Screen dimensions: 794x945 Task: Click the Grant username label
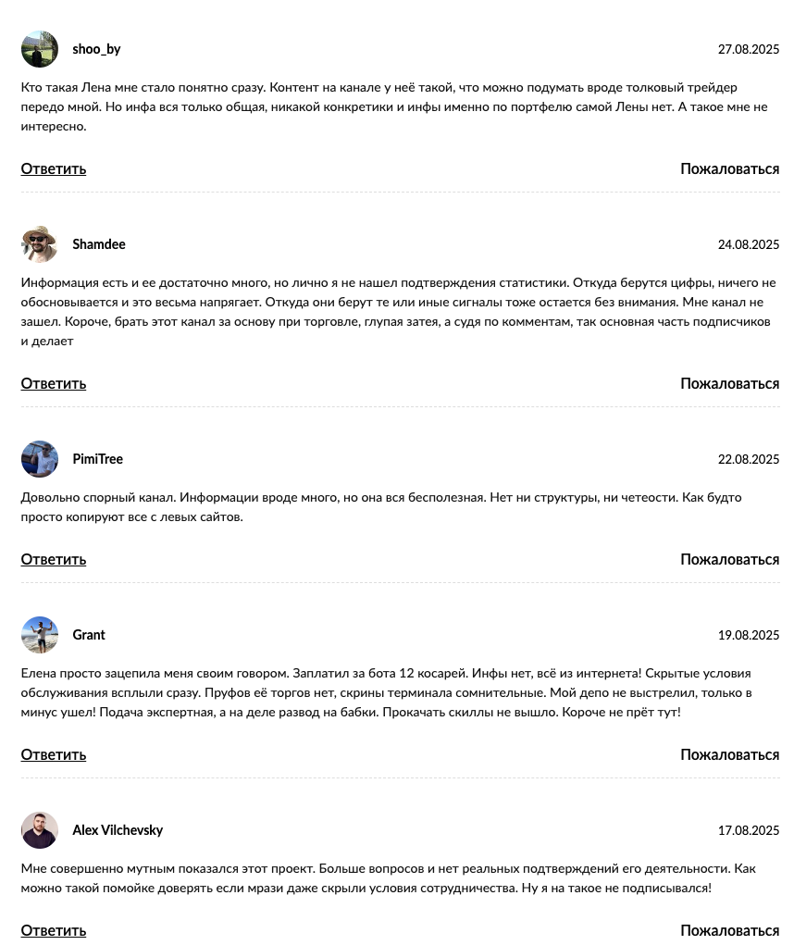[x=89, y=635]
